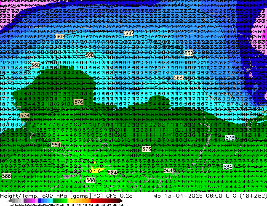This screenshot has height=206, width=267.
Task: Click the dark green swatch in legend bar
Action: click(x=54, y=201)
